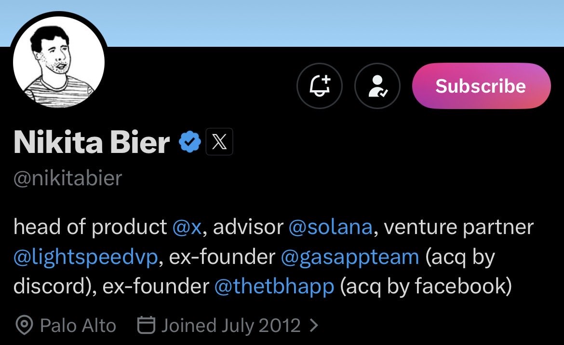
Task: Open the X affiliation badge
Action: [219, 142]
